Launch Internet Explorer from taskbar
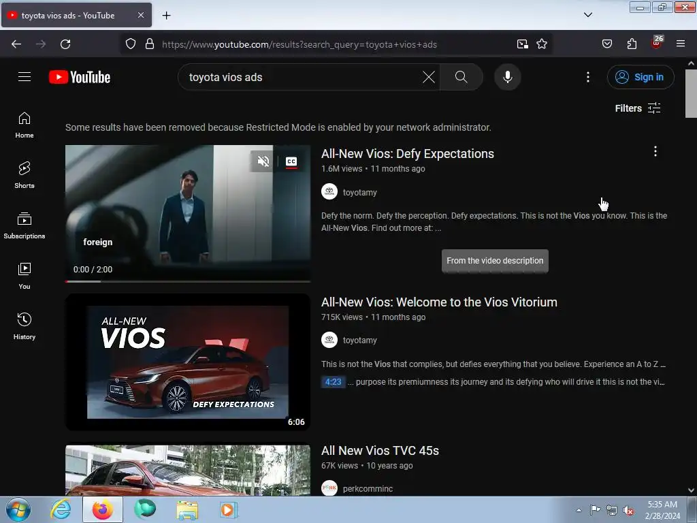Image resolution: width=697 pixels, height=523 pixels. 61,509
